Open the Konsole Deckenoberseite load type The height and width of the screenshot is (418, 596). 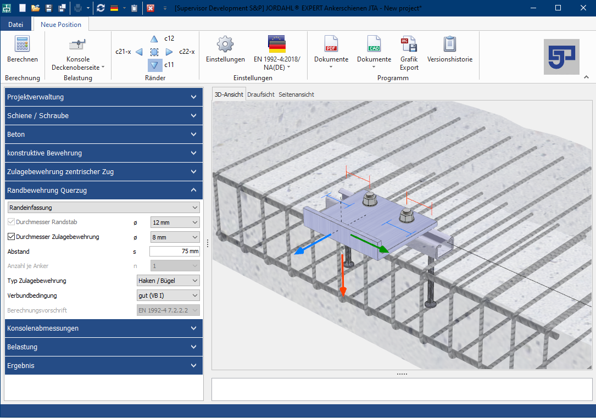(78, 54)
